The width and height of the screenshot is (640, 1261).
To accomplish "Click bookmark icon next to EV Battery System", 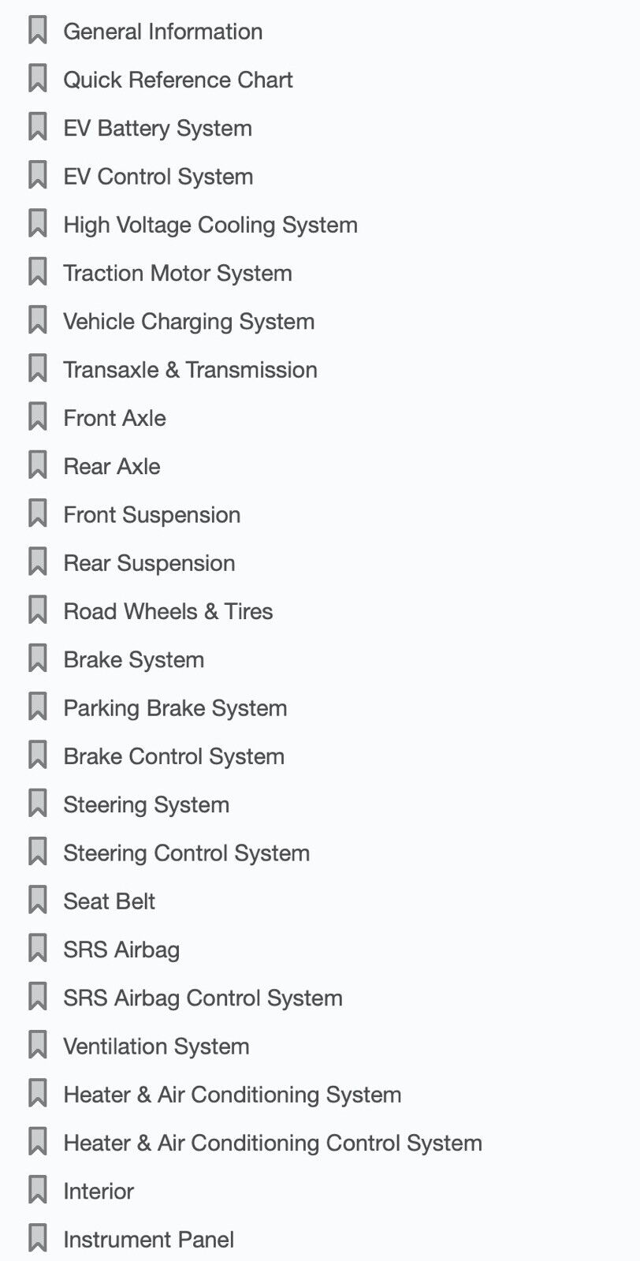I will (x=37, y=128).
